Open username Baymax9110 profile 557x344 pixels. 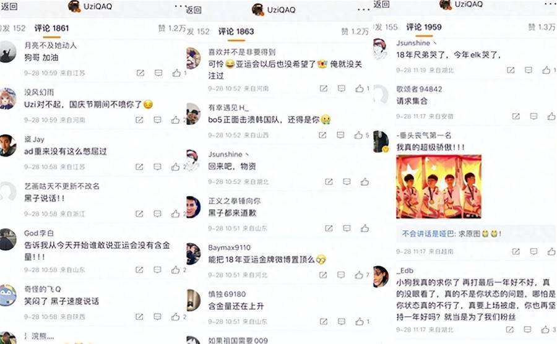coord(229,247)
